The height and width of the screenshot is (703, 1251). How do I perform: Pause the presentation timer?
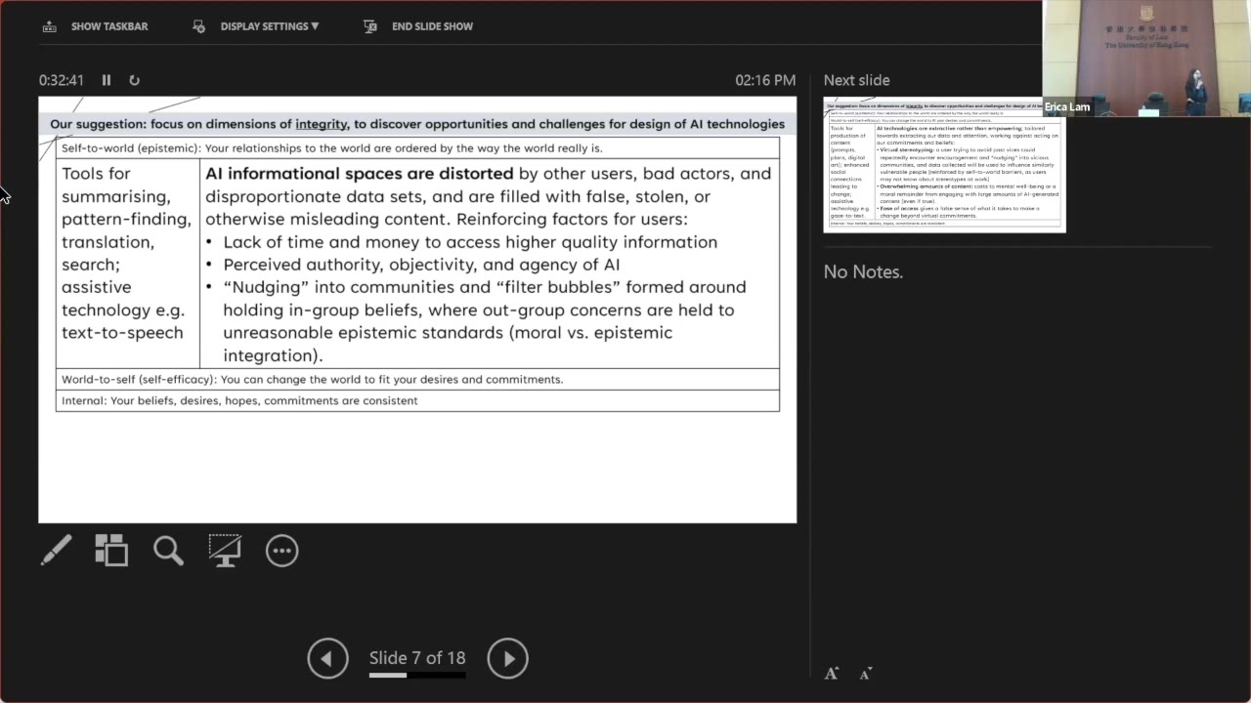click(107, 80)
